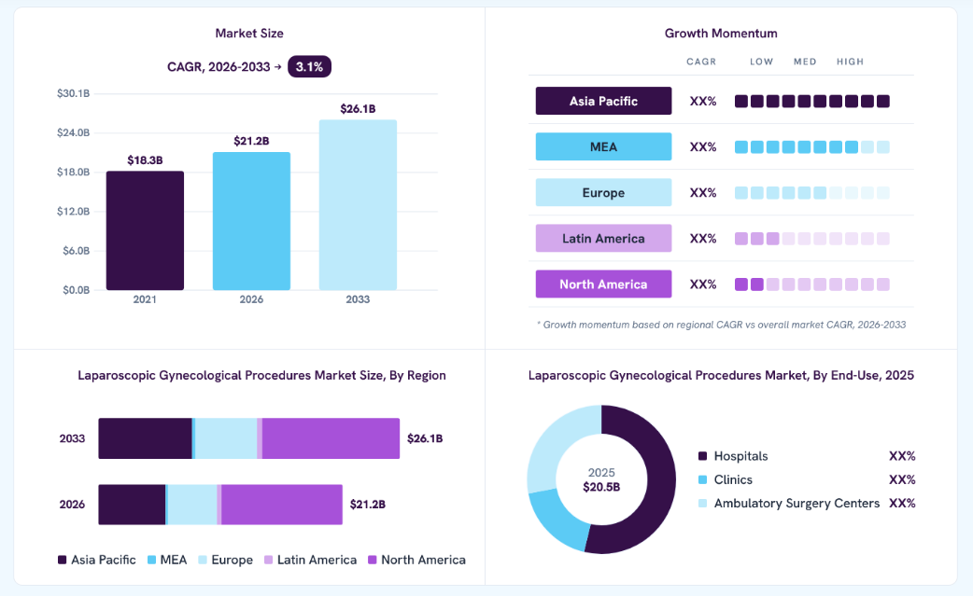Click the Europe region label
The width and height of the screenshot is (973, 596).
tap(603, 193)
